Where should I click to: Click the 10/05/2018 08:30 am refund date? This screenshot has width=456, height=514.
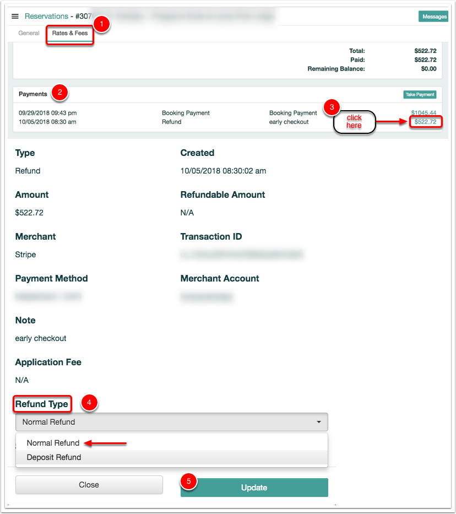click(47, 122)
